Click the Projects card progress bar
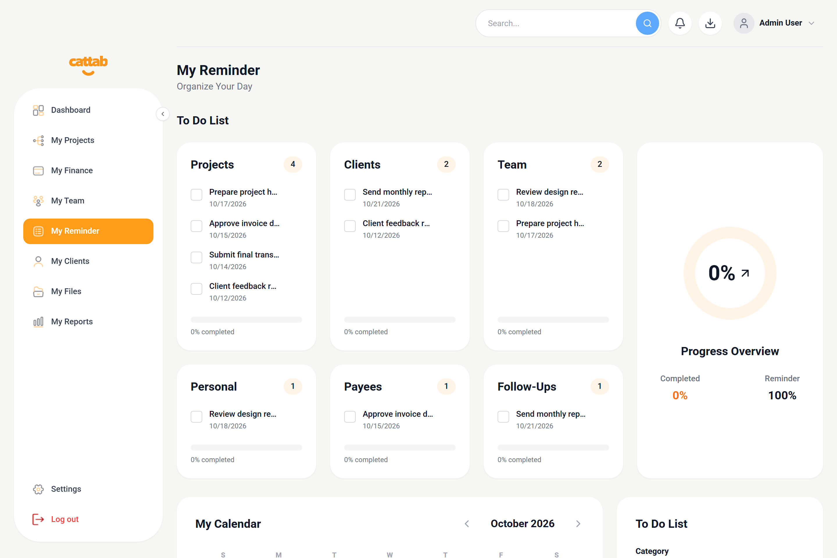This screenshot has height=558, width=837. coord(246,320)
